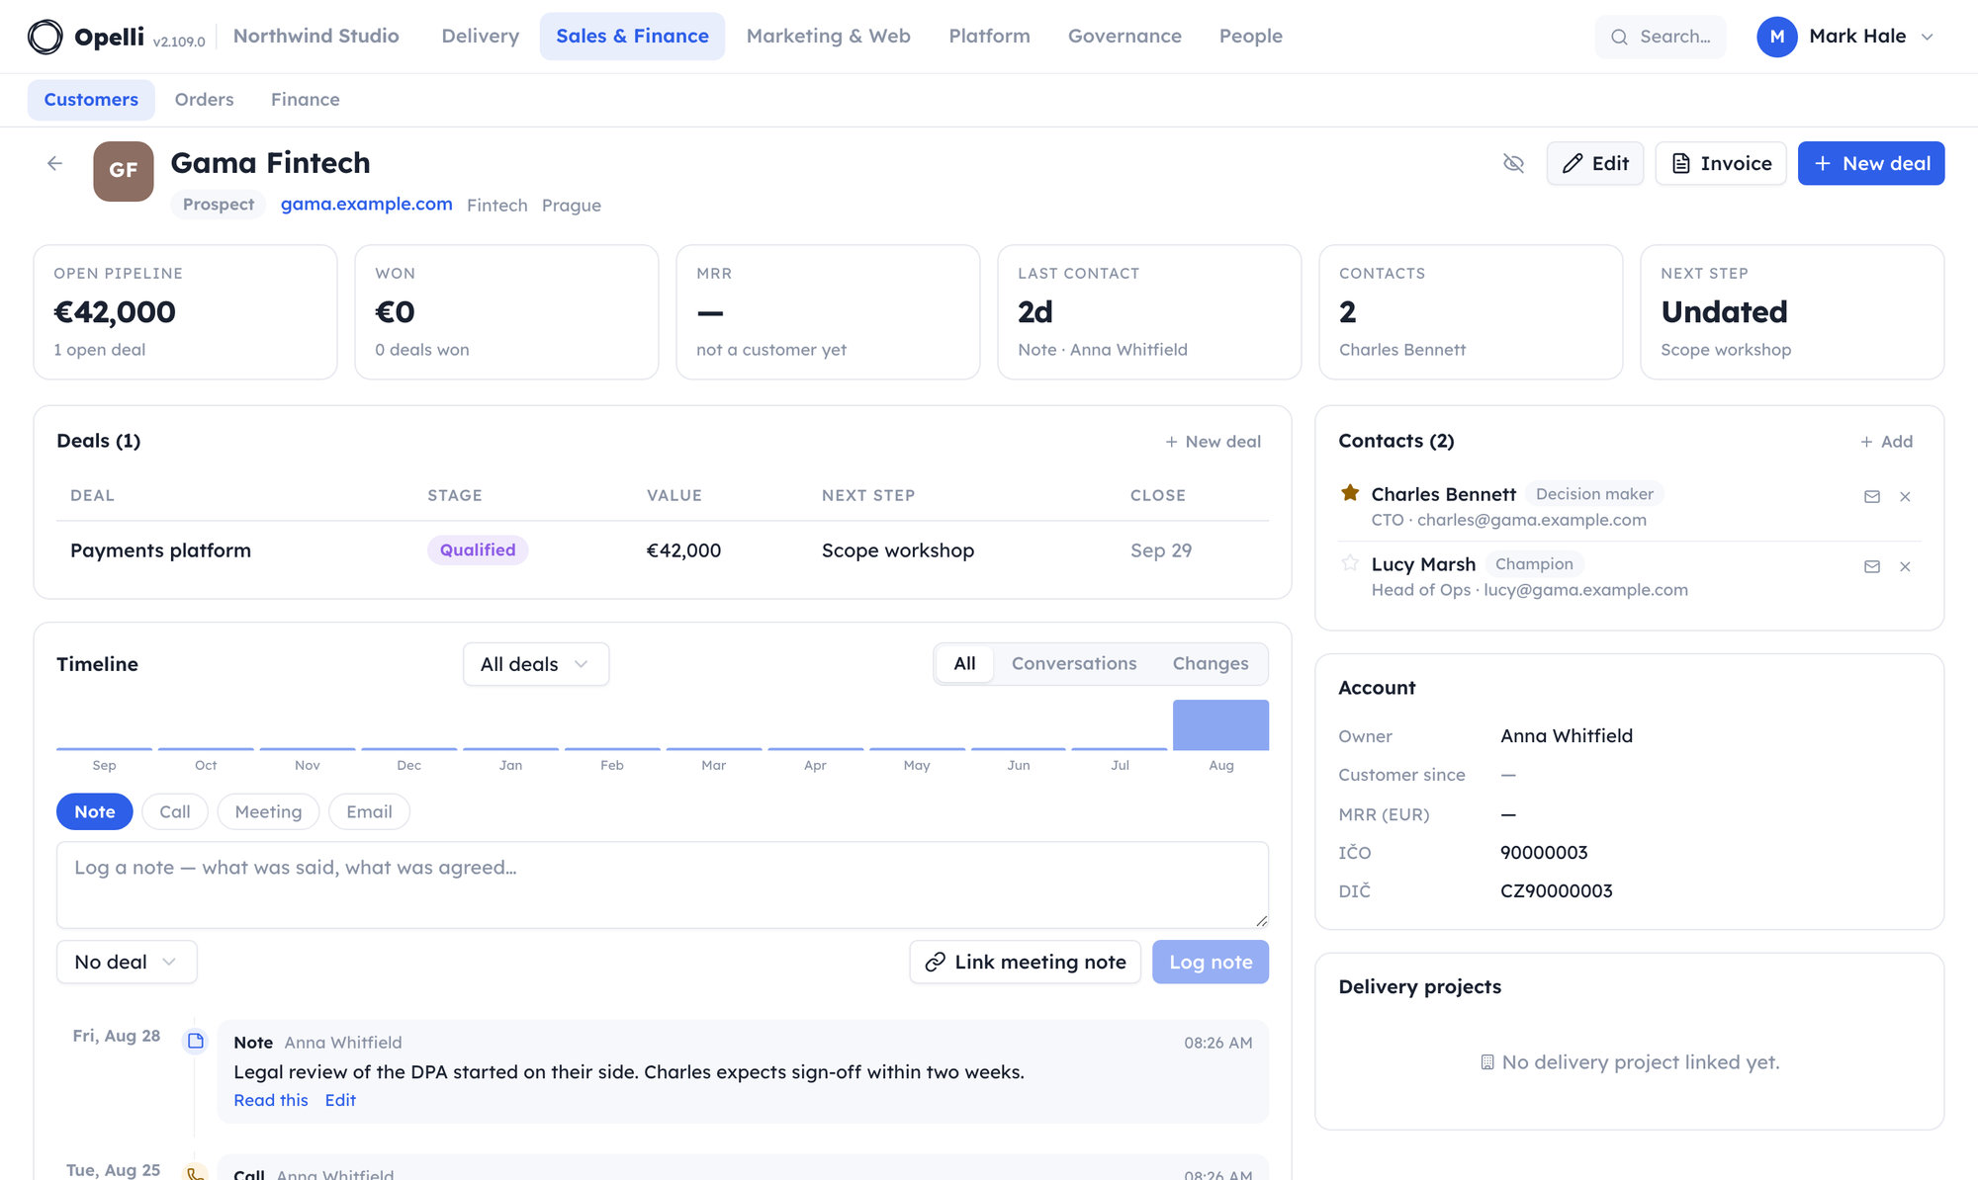Open Marketing & Web section
The width and height of the screenshot is (1978, 1180).
point(829,37)
